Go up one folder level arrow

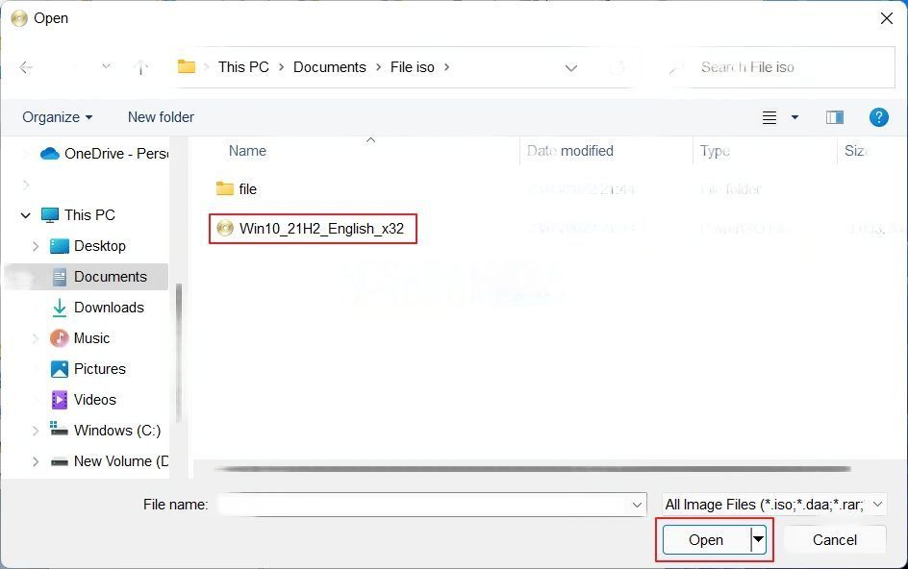(140, 67)
